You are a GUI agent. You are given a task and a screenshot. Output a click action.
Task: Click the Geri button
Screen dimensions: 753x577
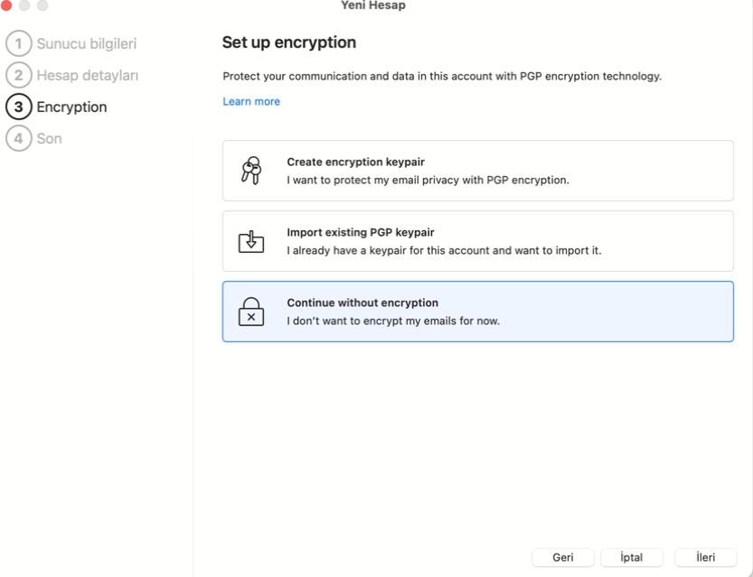563,557
